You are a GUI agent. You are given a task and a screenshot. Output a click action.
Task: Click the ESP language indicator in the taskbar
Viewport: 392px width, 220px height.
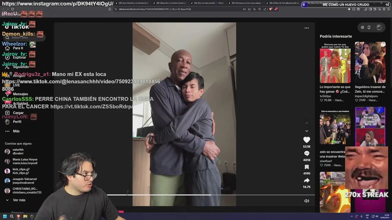(367, 216)
